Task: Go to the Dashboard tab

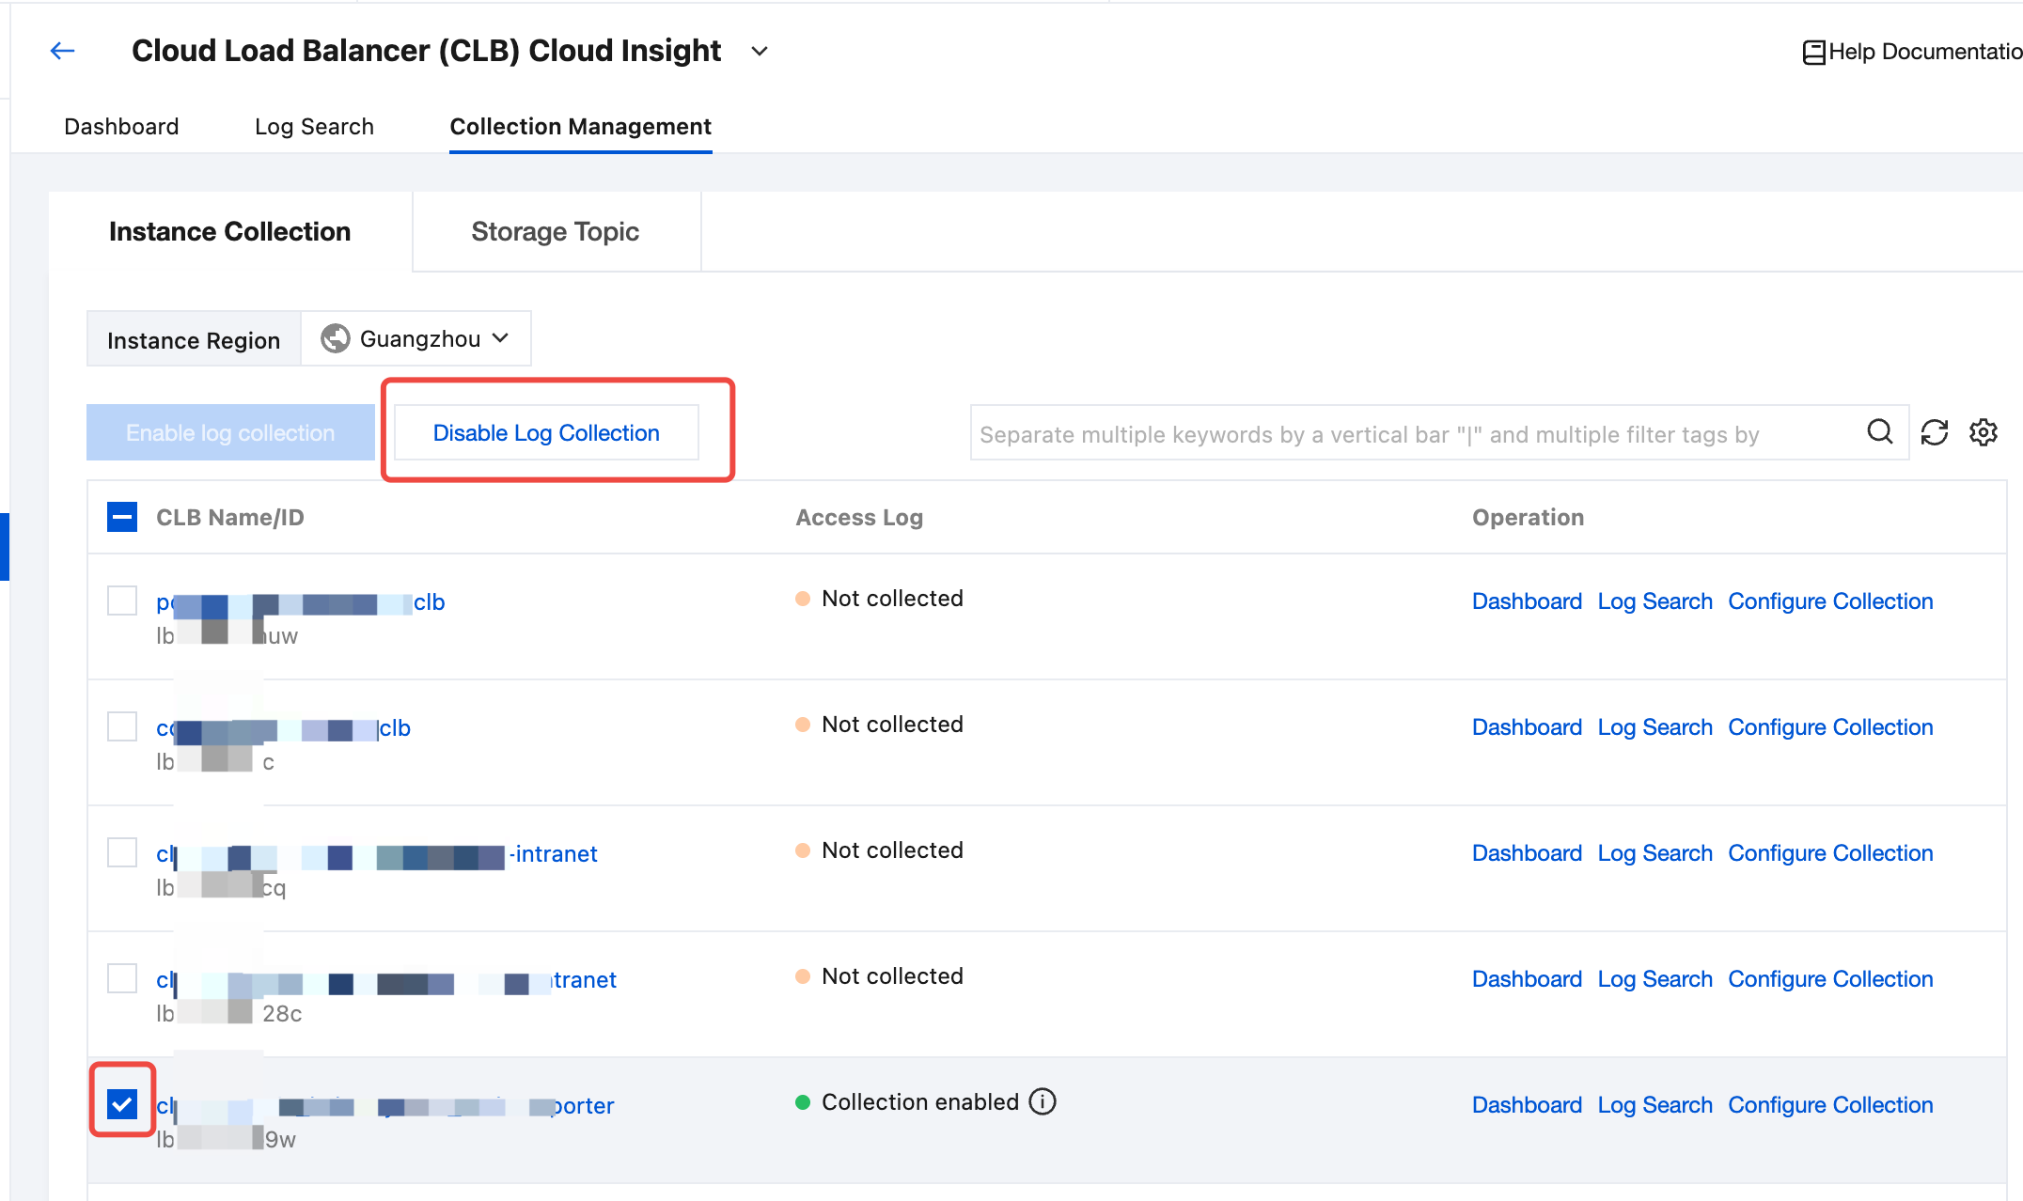Action: (x=121, y=127)
